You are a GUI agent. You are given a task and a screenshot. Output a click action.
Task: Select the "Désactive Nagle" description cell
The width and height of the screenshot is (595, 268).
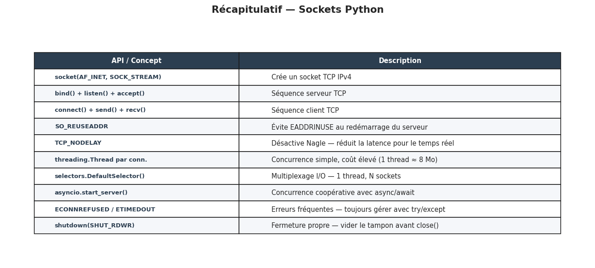click(362, 143)
